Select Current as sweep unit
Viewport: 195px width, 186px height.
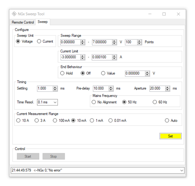click(x=45, y=41)
